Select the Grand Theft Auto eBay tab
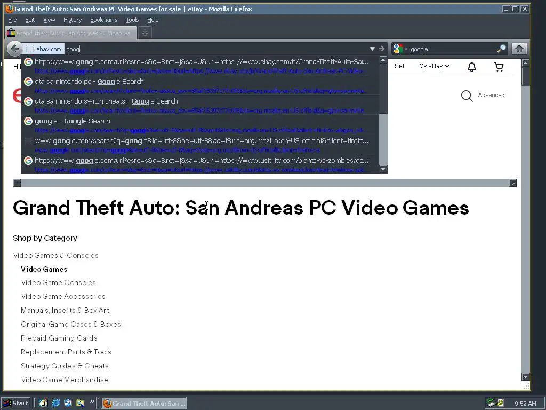The image size is (546, 410). click(x=70, y=33)
